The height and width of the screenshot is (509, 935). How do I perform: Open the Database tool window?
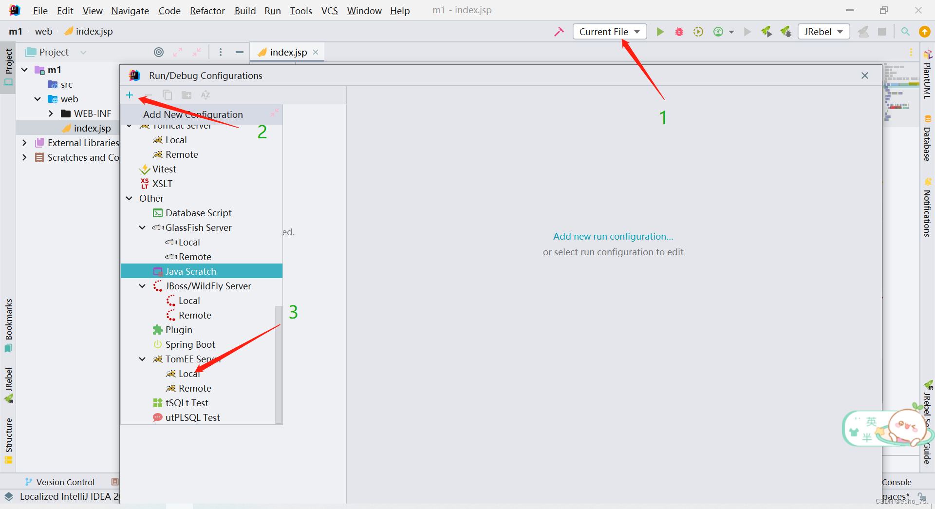pos(928,138)
